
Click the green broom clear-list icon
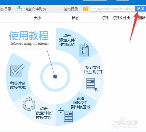[x=19, y=9]
